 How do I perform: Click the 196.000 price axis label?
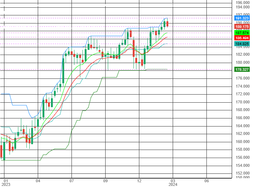coord(242,3)
